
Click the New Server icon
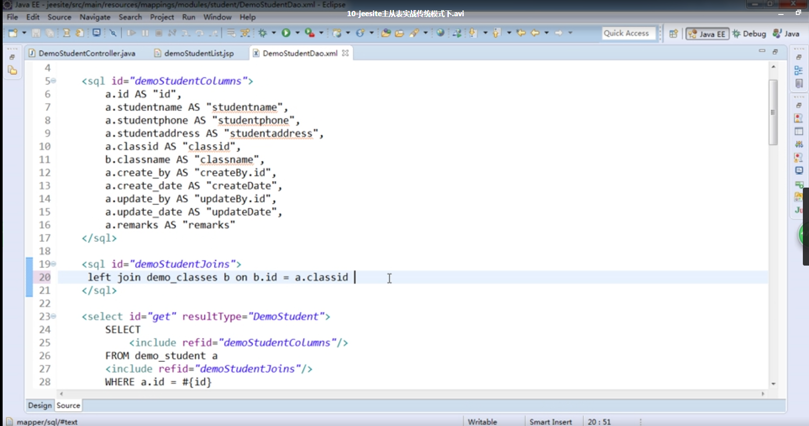(337, 33)
